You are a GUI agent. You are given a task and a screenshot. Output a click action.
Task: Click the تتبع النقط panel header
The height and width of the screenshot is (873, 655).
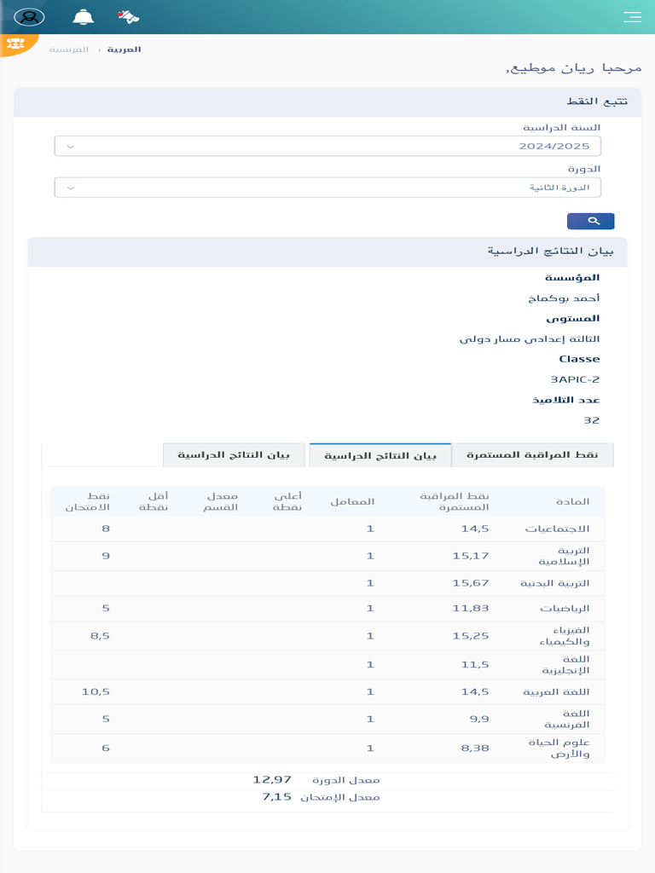(327, 102)
